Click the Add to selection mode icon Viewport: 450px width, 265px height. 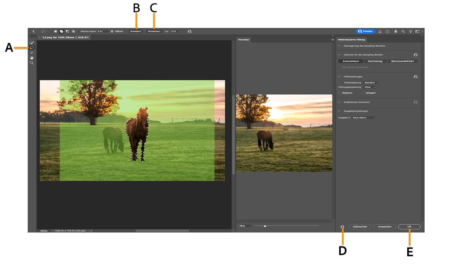(61, 31)
